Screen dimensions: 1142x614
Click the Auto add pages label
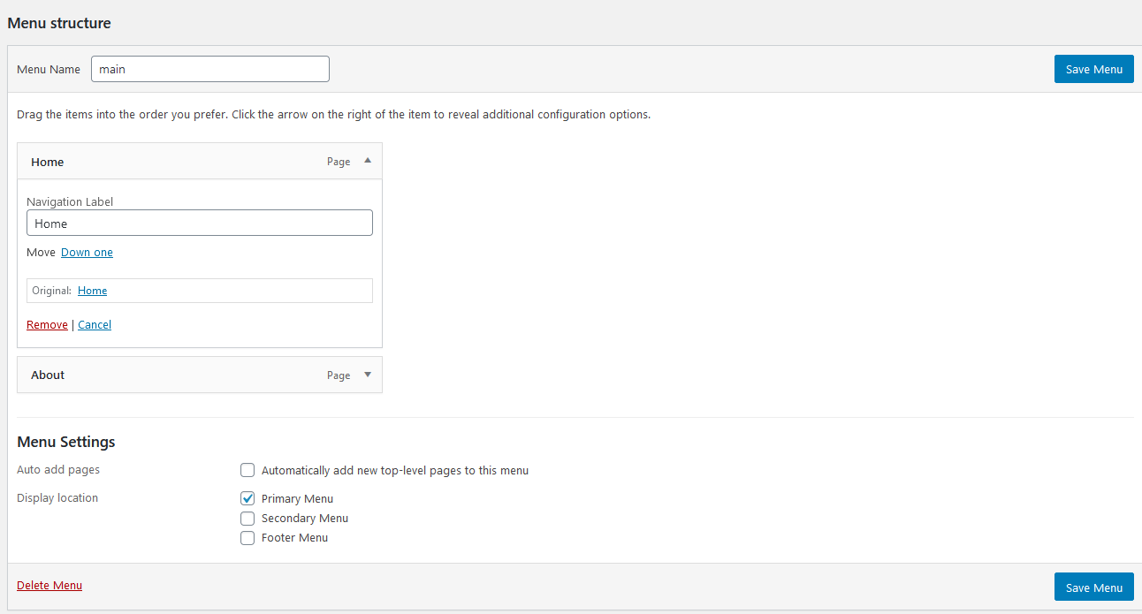58,470
